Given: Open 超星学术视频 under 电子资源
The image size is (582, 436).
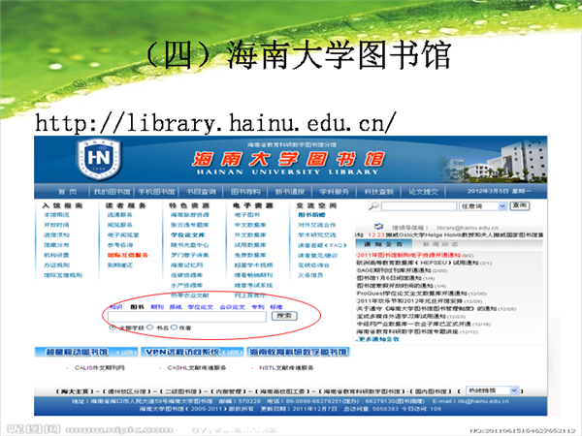Looking at the screenshot, I should coord(253,265).
